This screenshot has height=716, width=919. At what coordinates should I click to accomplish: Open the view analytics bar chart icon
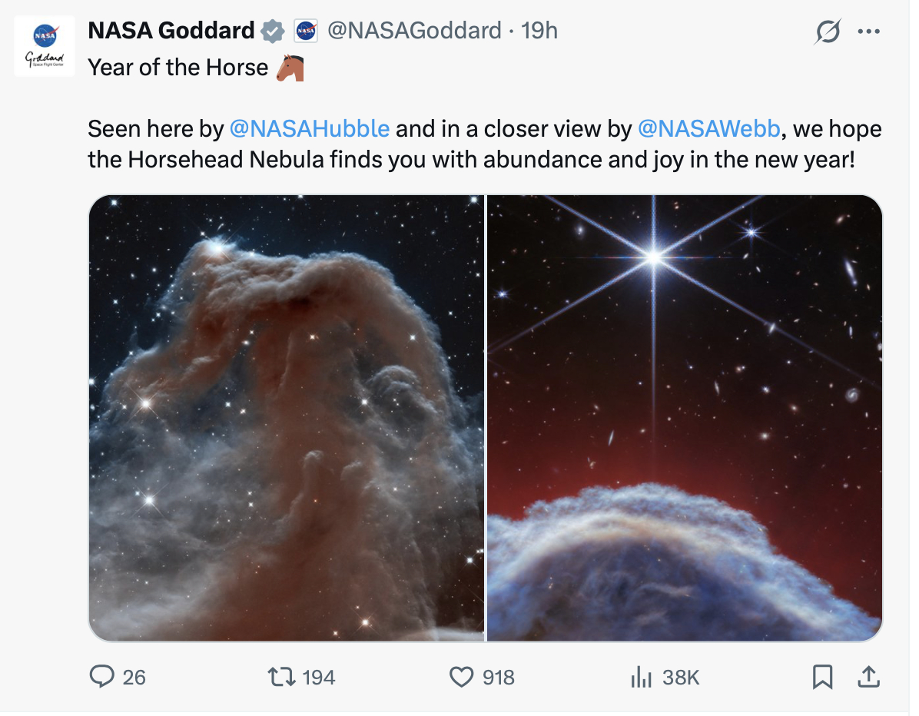[x=641, y=677]
